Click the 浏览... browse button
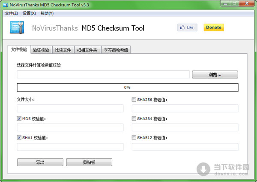Viewport: 257px width, 182px height. pos(215,75)
